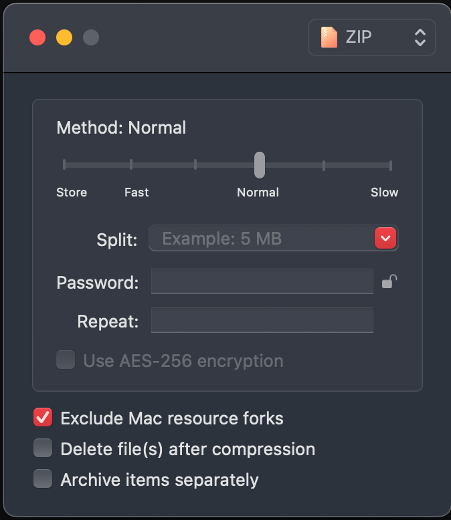Image resolution: width=451 pixels, height=520 pixels.
Task: Close the window with red button
Action: tap(37, 37)
